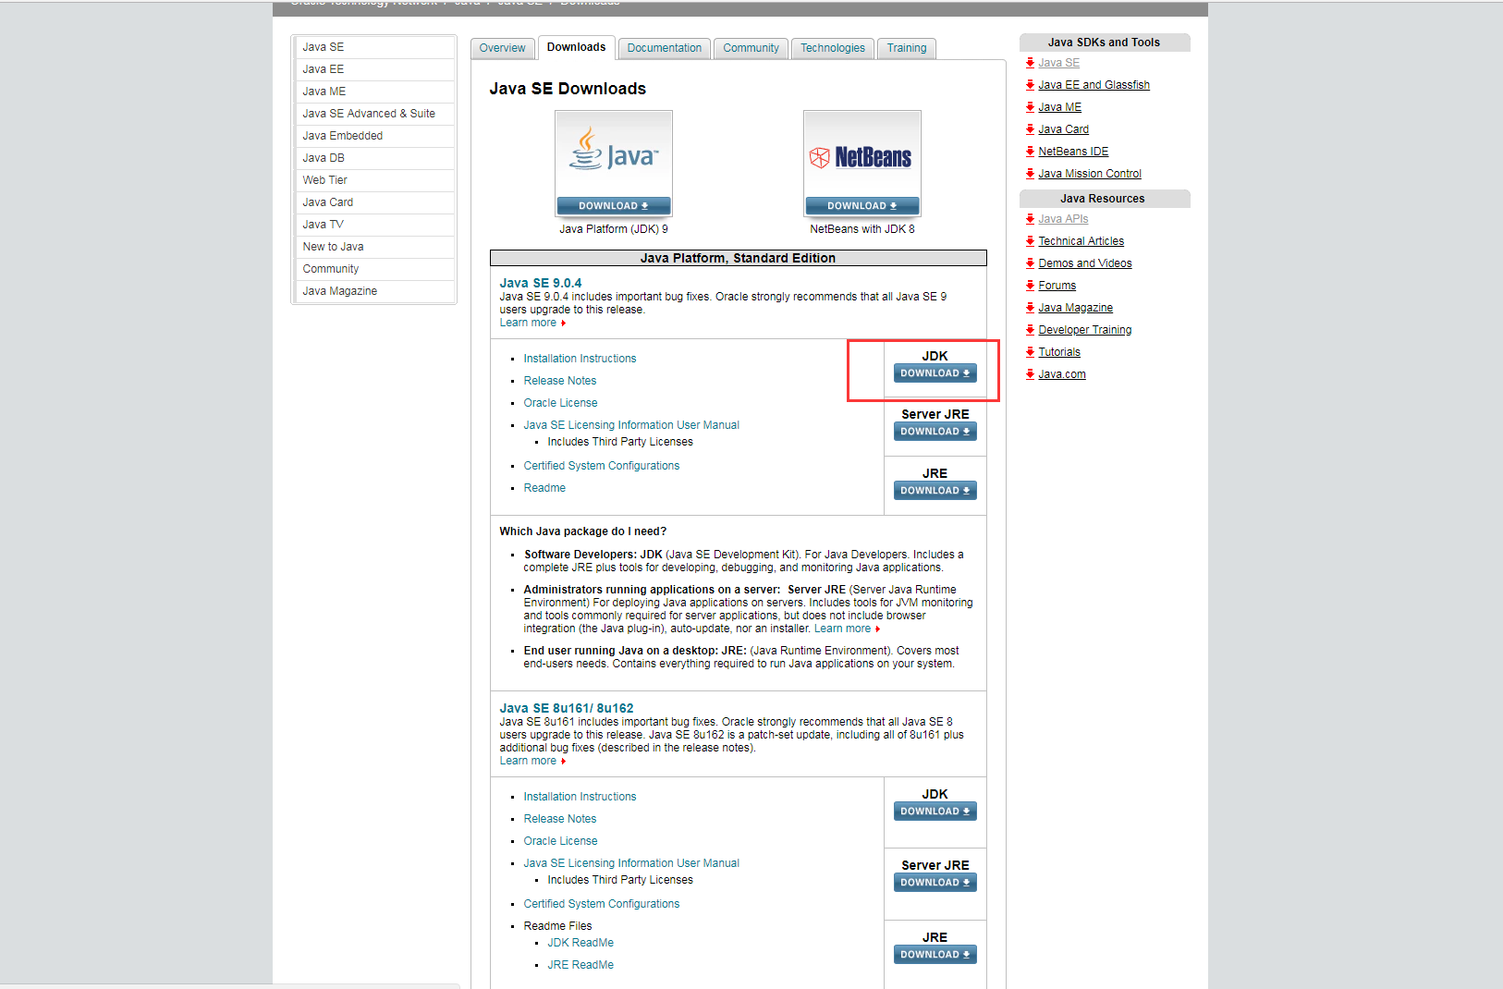
Task: Download the JDK for Java SE 9.0.4
Action: click(935, 373)
